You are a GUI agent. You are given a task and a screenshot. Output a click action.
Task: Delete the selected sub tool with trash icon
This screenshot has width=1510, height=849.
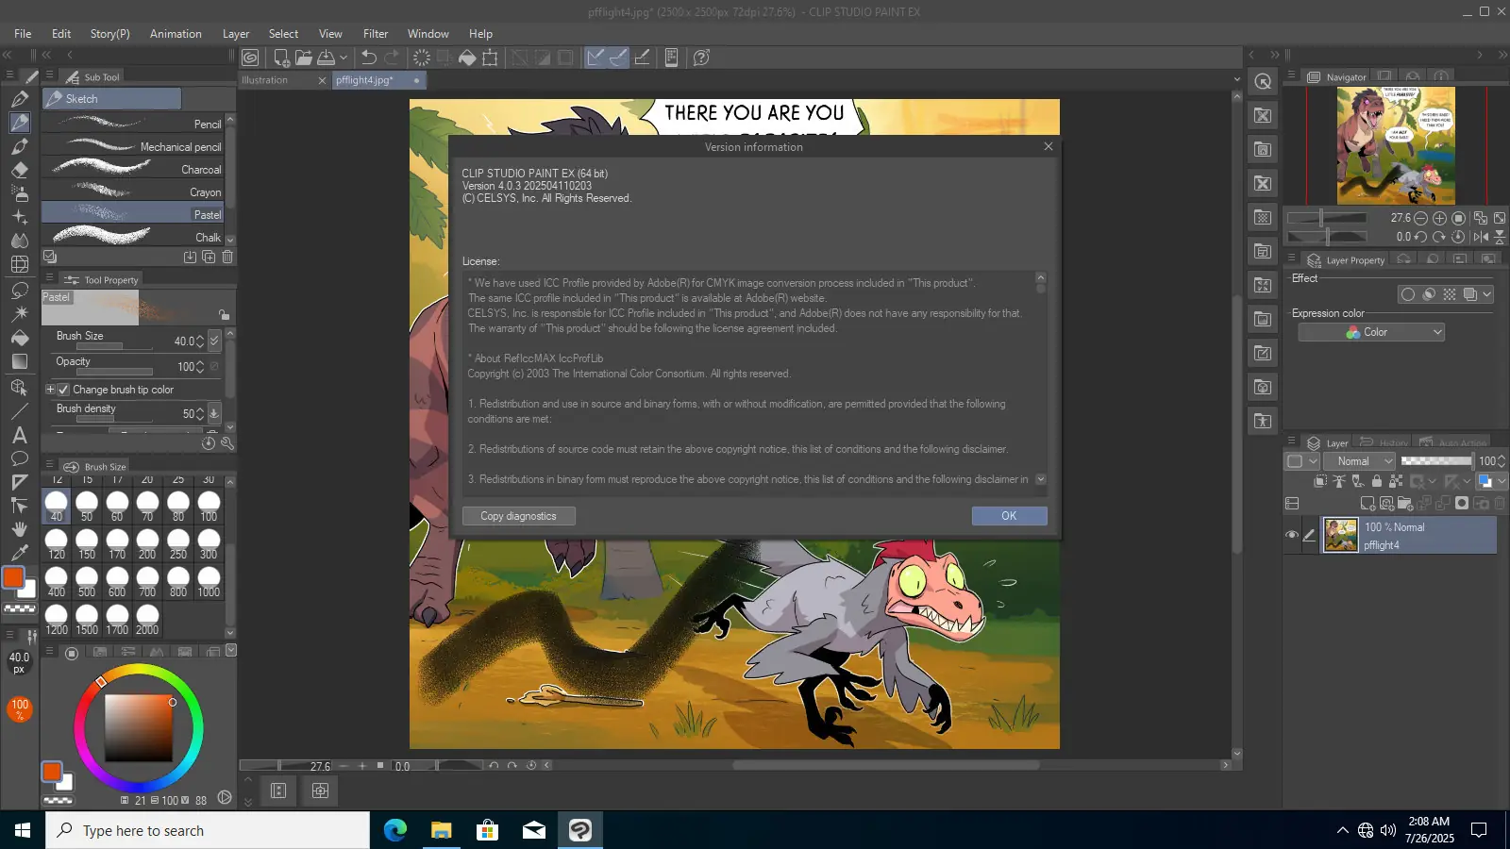[x=227, y=257]
